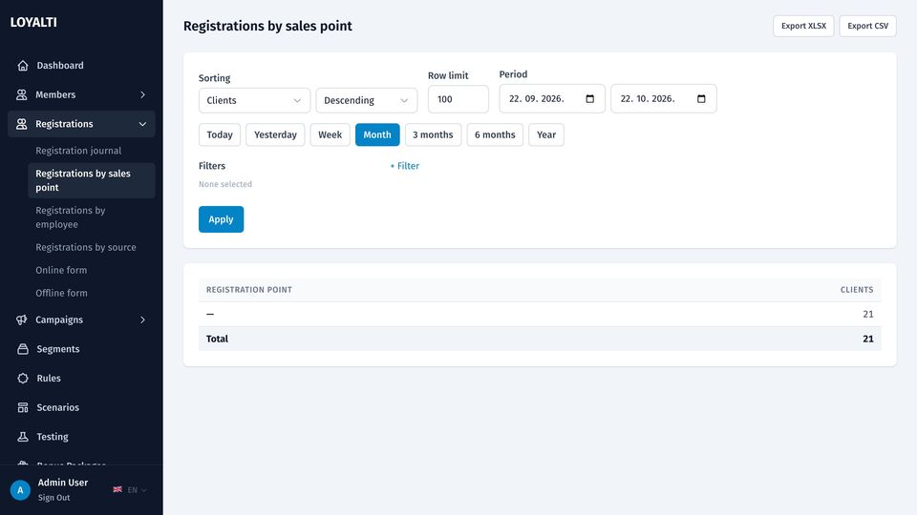Collapse the Registrations submenu chevron
The width and height of the screenshot is (917, 515).
tap(142, 124)
